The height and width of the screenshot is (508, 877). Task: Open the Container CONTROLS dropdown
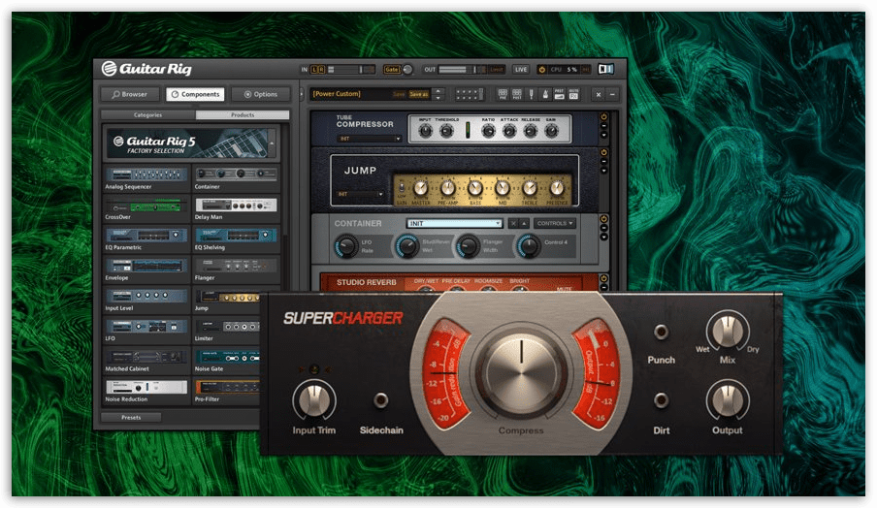click(555, 224)
